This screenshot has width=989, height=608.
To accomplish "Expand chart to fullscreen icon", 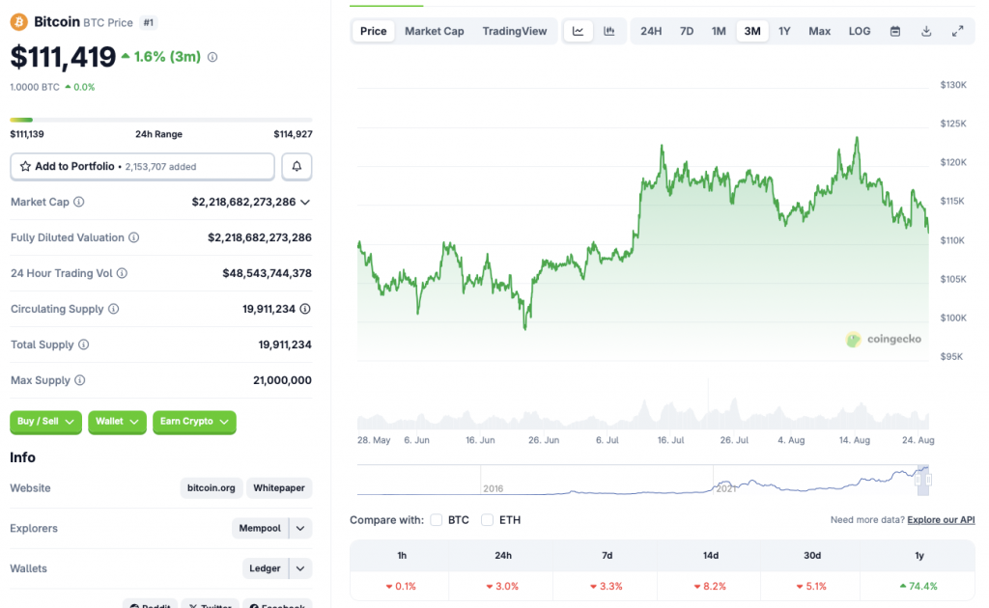I will pyautogui.click(x=957, y=31).
